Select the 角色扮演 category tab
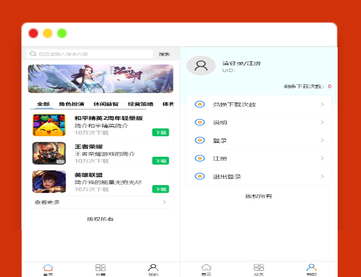This screenshot has height=277, width=361. point(72,104)
